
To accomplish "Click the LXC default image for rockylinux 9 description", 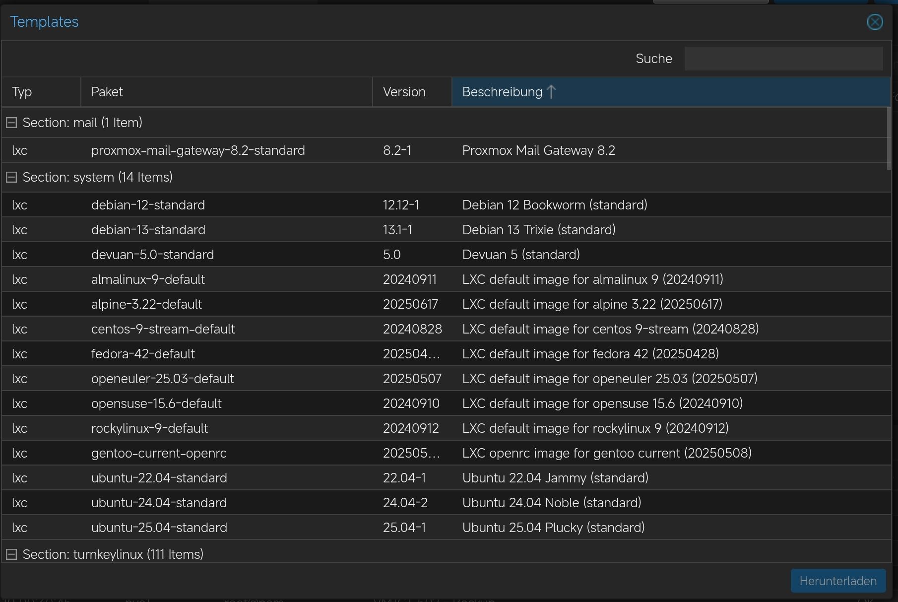I will [595, 428].
